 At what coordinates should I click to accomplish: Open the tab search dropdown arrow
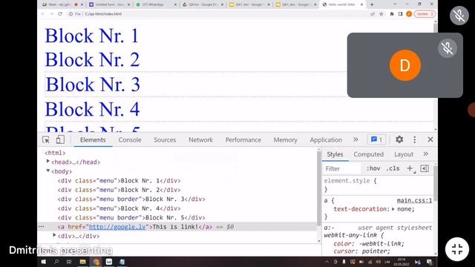coord(394,4)
